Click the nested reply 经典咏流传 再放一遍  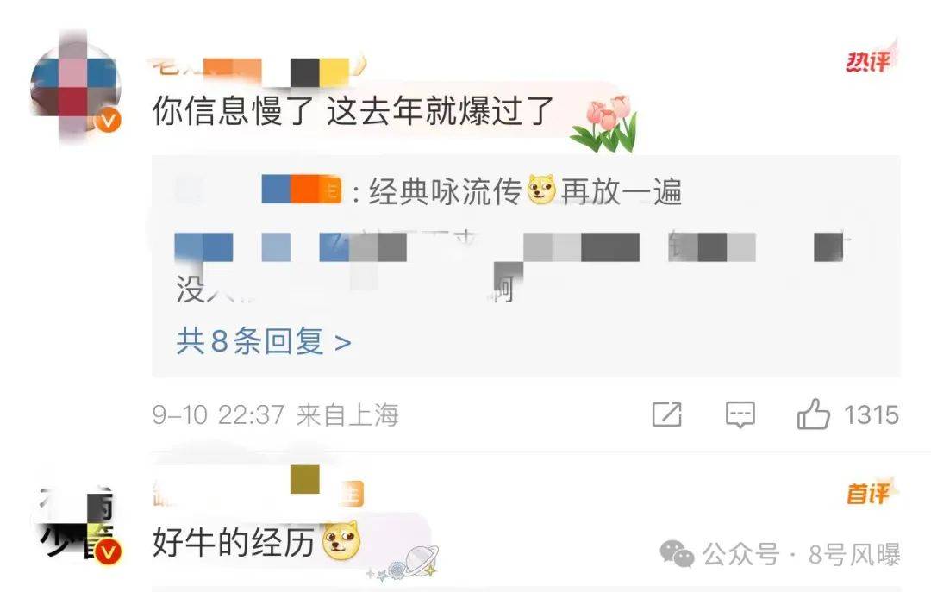(x=525, y=191)
